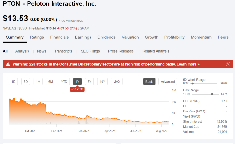
Task: Switch chart to Advanced mode
Action: click(x=168, y=82)
